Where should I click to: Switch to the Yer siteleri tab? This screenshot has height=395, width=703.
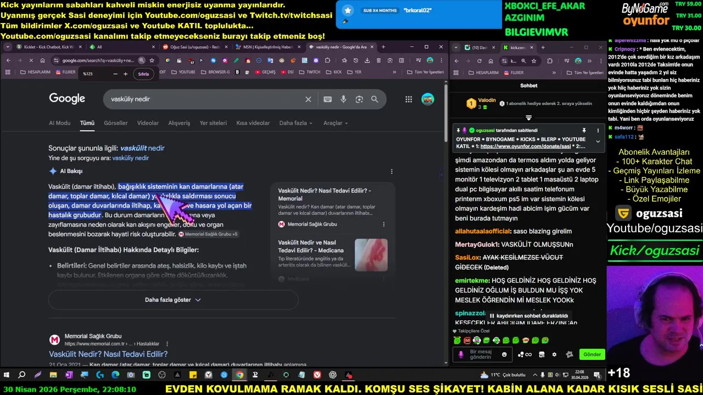[x=213, y=123]
